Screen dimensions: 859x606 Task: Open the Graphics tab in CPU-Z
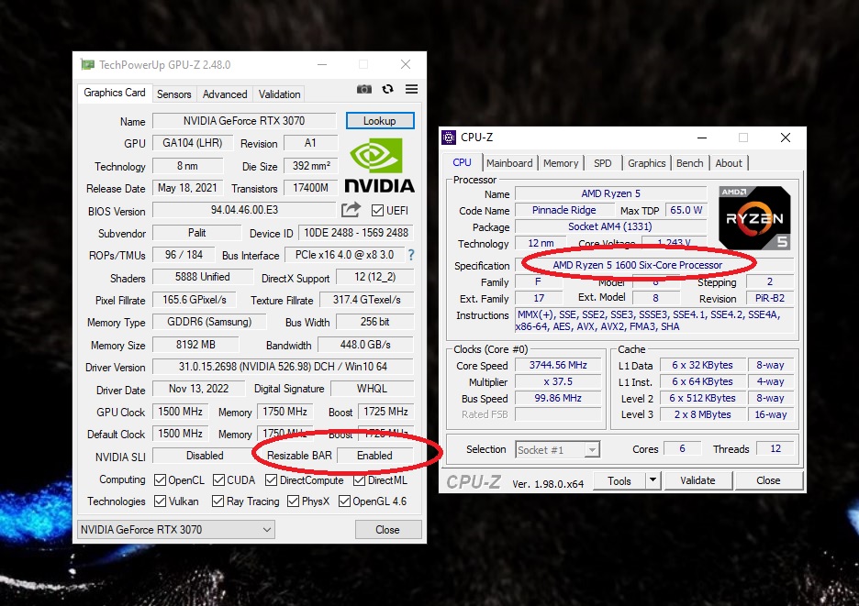pyautogui.click(x=646, y=163)
